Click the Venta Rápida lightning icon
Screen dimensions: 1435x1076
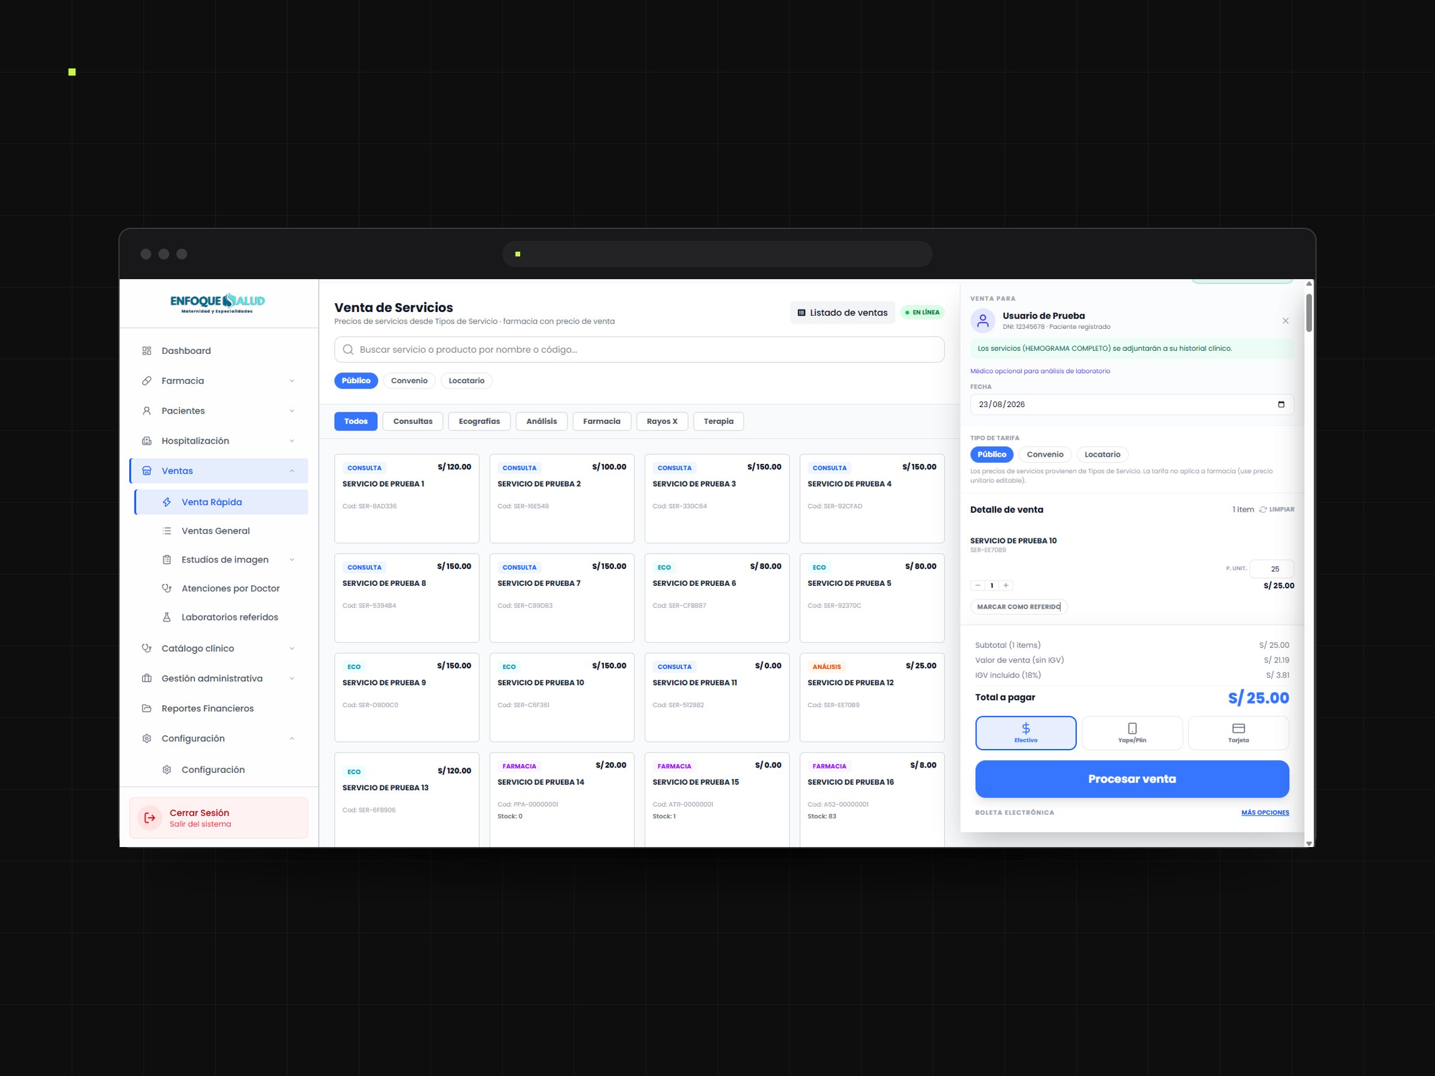[167, 502]
